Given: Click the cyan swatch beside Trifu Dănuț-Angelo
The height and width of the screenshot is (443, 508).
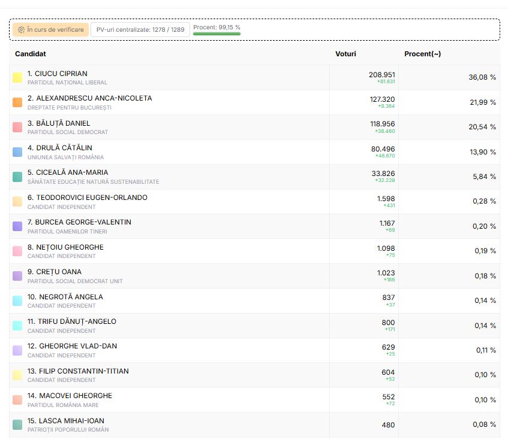Looking at the screenshot, I should pos(17,326).
